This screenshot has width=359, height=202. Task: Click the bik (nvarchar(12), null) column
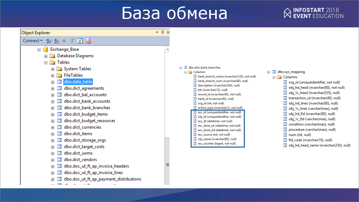(x=213, y=90)
